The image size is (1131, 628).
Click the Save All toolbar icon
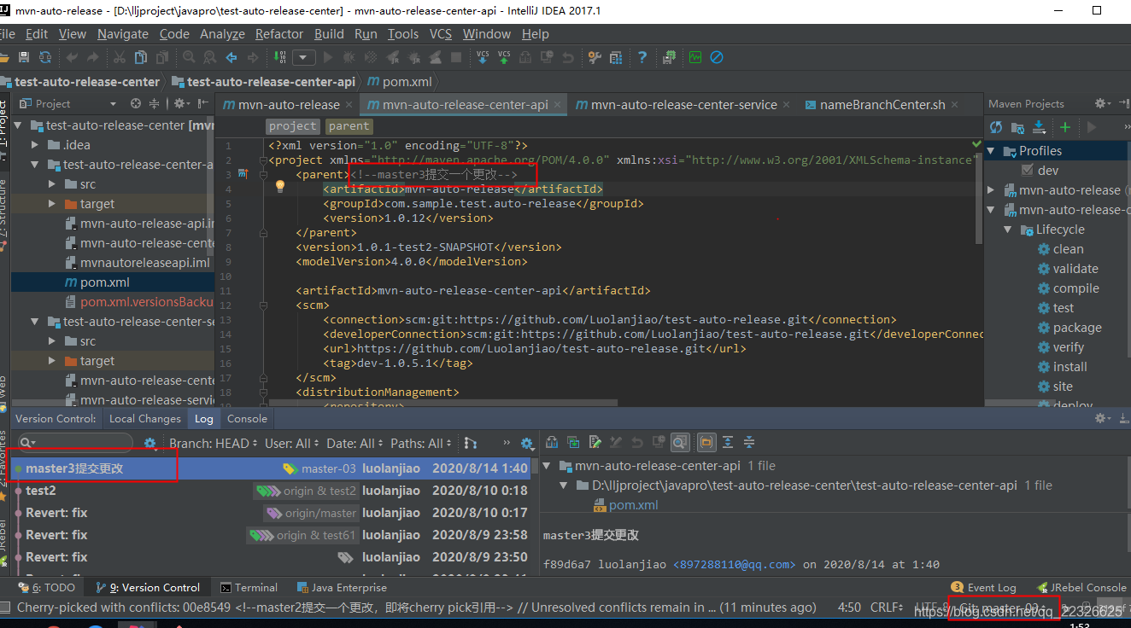coord(23,57)
